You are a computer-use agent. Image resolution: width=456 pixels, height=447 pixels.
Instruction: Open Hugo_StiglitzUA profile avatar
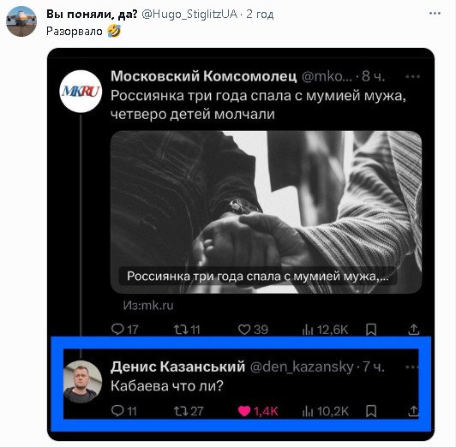pos(21,21)
